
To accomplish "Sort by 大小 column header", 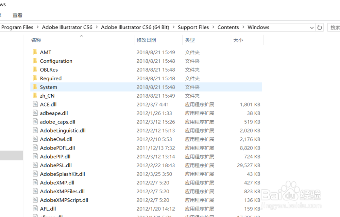I will 238,40.
